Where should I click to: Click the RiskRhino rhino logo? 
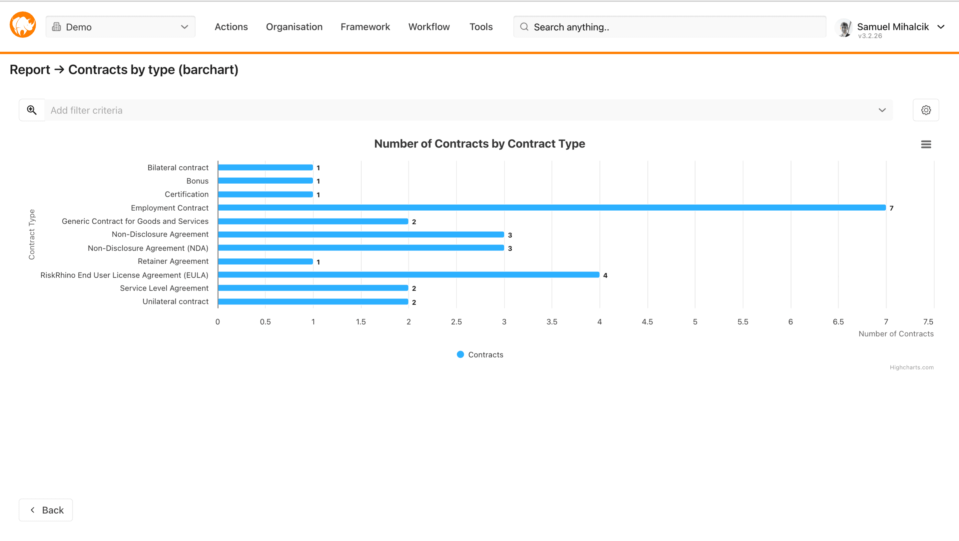pyautogui.click(x=23, y=25)
